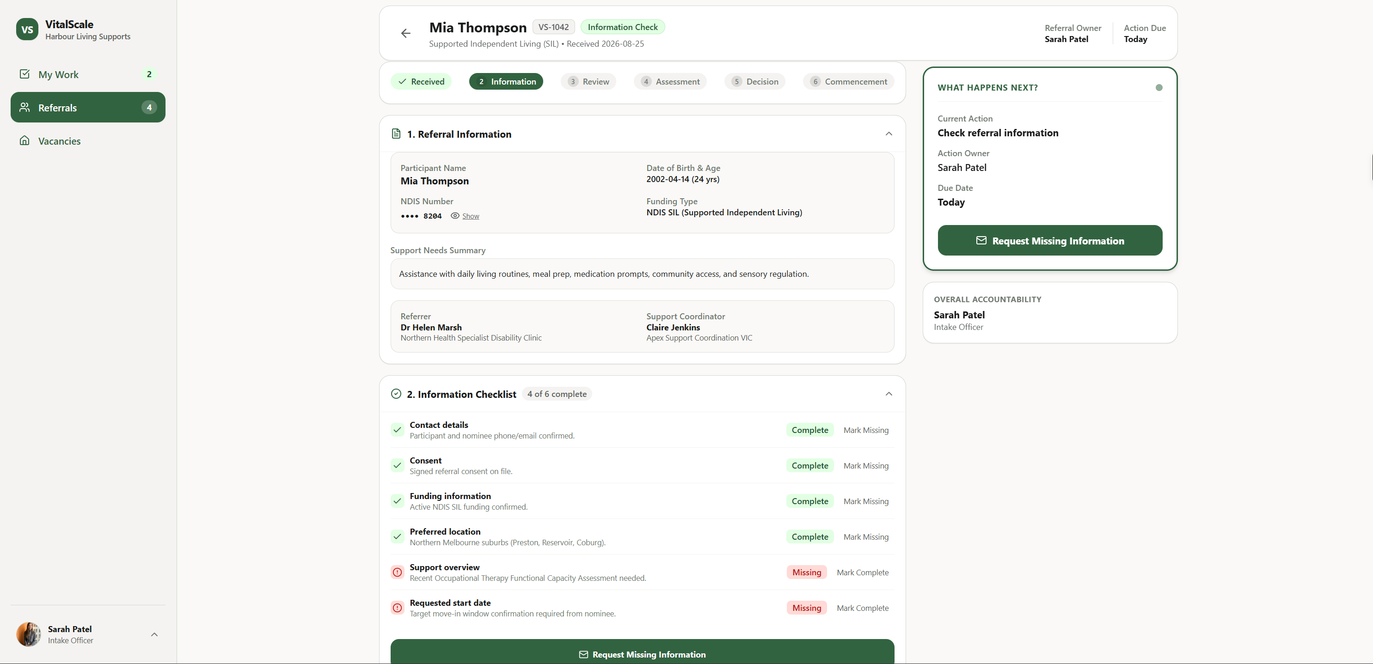The image size is (1373, 664).
Task: Select the Information stage step
Action: pyautogui.click(x=506, y=81)
